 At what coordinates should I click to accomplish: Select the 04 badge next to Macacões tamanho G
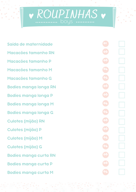(106, 78)
